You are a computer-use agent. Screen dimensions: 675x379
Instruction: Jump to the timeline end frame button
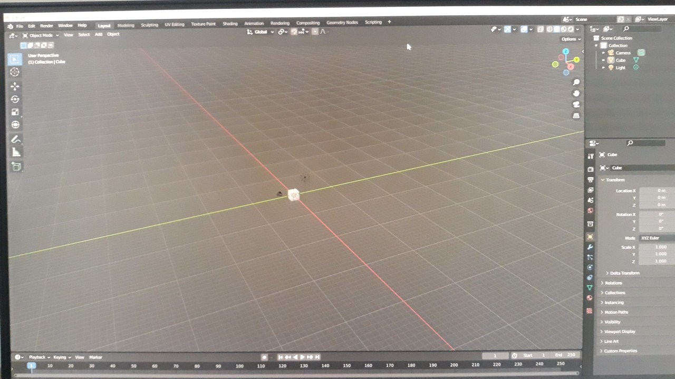(317, 357)
